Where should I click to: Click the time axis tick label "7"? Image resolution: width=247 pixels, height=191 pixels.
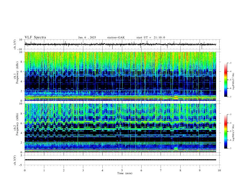161,170
